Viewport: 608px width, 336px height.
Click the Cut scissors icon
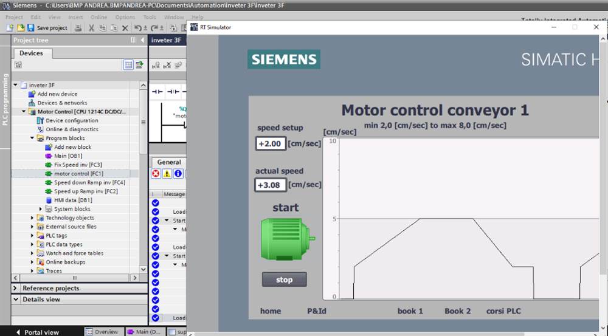tap(92, 28)
